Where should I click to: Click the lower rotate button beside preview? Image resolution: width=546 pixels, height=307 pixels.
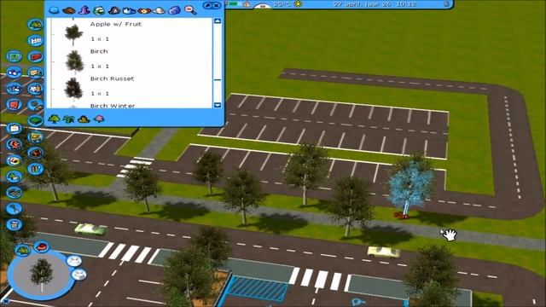pos(78,275)
